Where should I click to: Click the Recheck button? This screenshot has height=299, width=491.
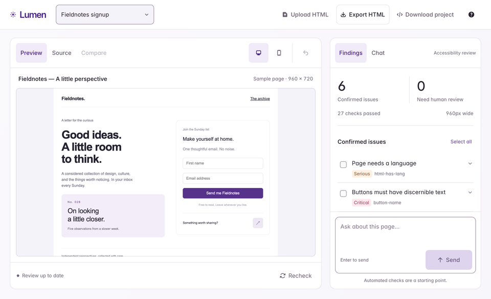click(x=296, y=275)
